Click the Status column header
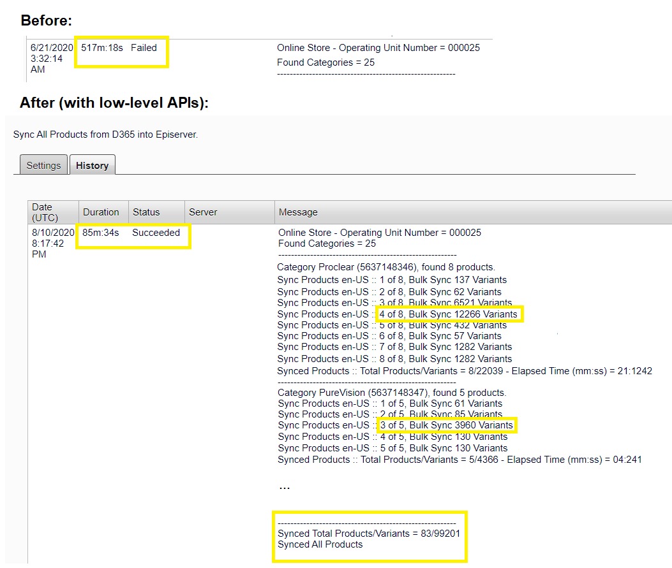The image size is (672, 568). click(x=146, y=212)
